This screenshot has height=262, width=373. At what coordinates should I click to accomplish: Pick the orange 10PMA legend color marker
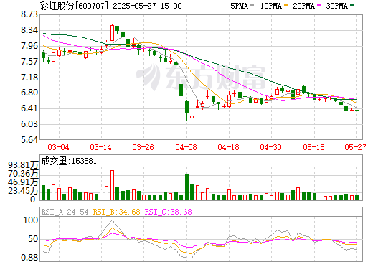click(x=286, y=6)
